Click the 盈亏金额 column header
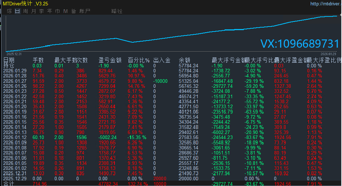This screenshot has width=342, height=186. pos(110,60)
